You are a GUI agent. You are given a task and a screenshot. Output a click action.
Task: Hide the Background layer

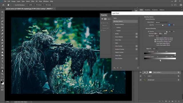click(x=140, y=80)
